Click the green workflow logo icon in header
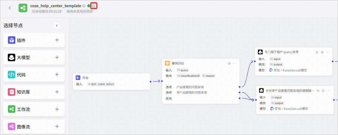The height and width of the screenshot is (135, 338). pyautogui.click(x=23, y=8)
